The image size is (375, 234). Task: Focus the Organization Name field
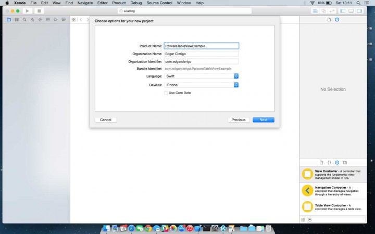(202, 54)
